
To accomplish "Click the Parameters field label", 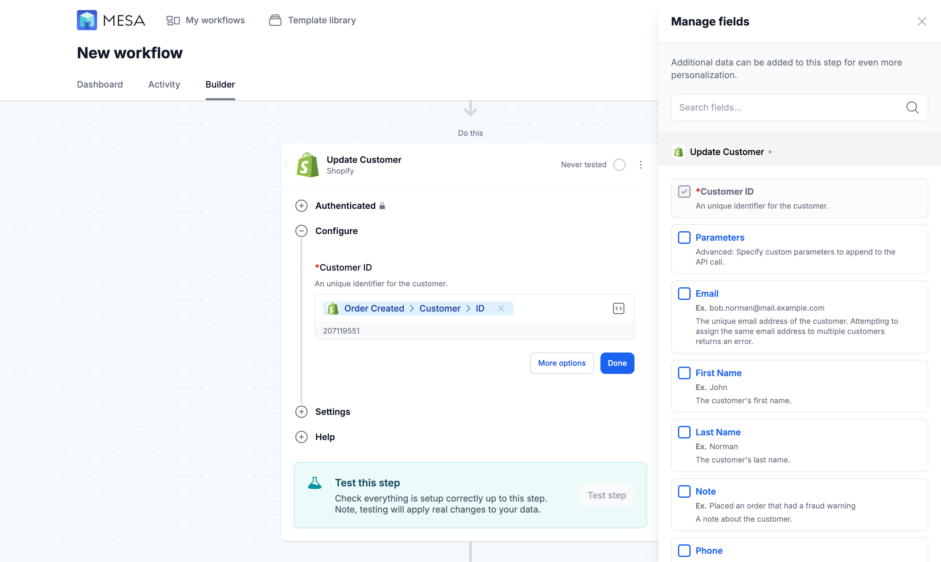I will pyautogui.click(x=720, y=238).
